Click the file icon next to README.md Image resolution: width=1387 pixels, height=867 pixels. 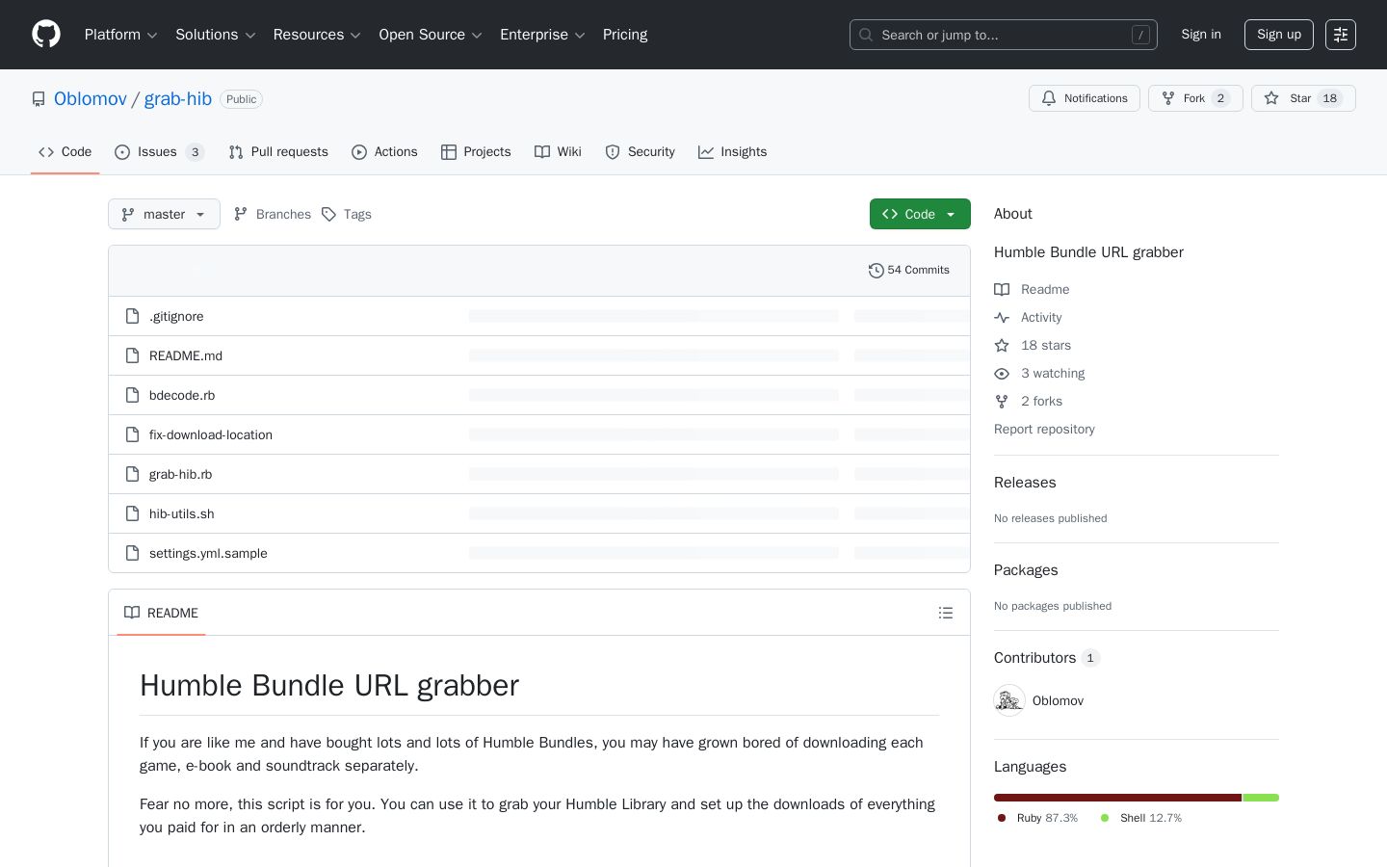pyautogui.click(x=133, y=355)
